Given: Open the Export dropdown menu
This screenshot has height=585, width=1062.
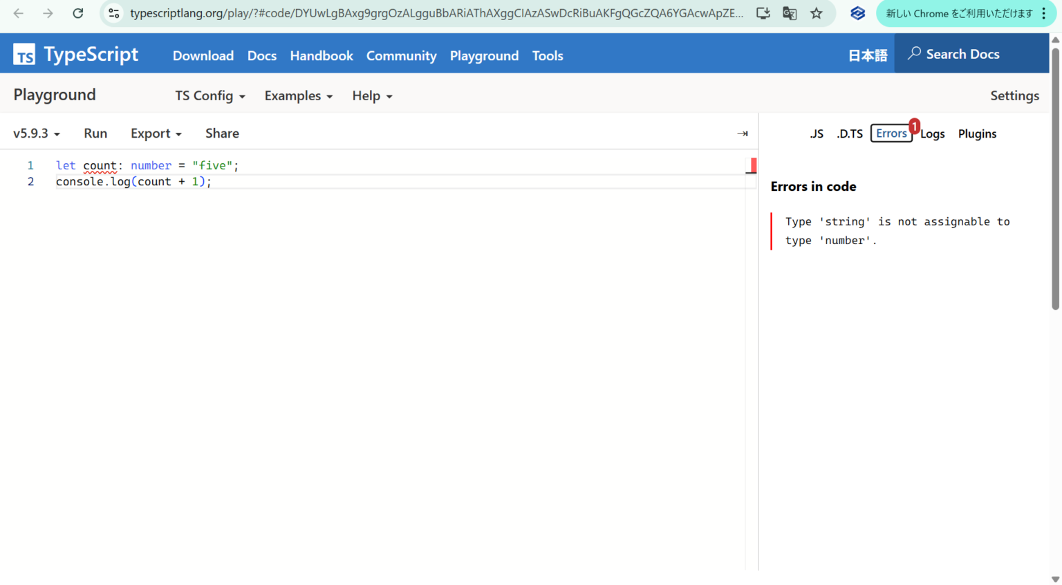Looking at the screenshot, I should click(156, 133).
